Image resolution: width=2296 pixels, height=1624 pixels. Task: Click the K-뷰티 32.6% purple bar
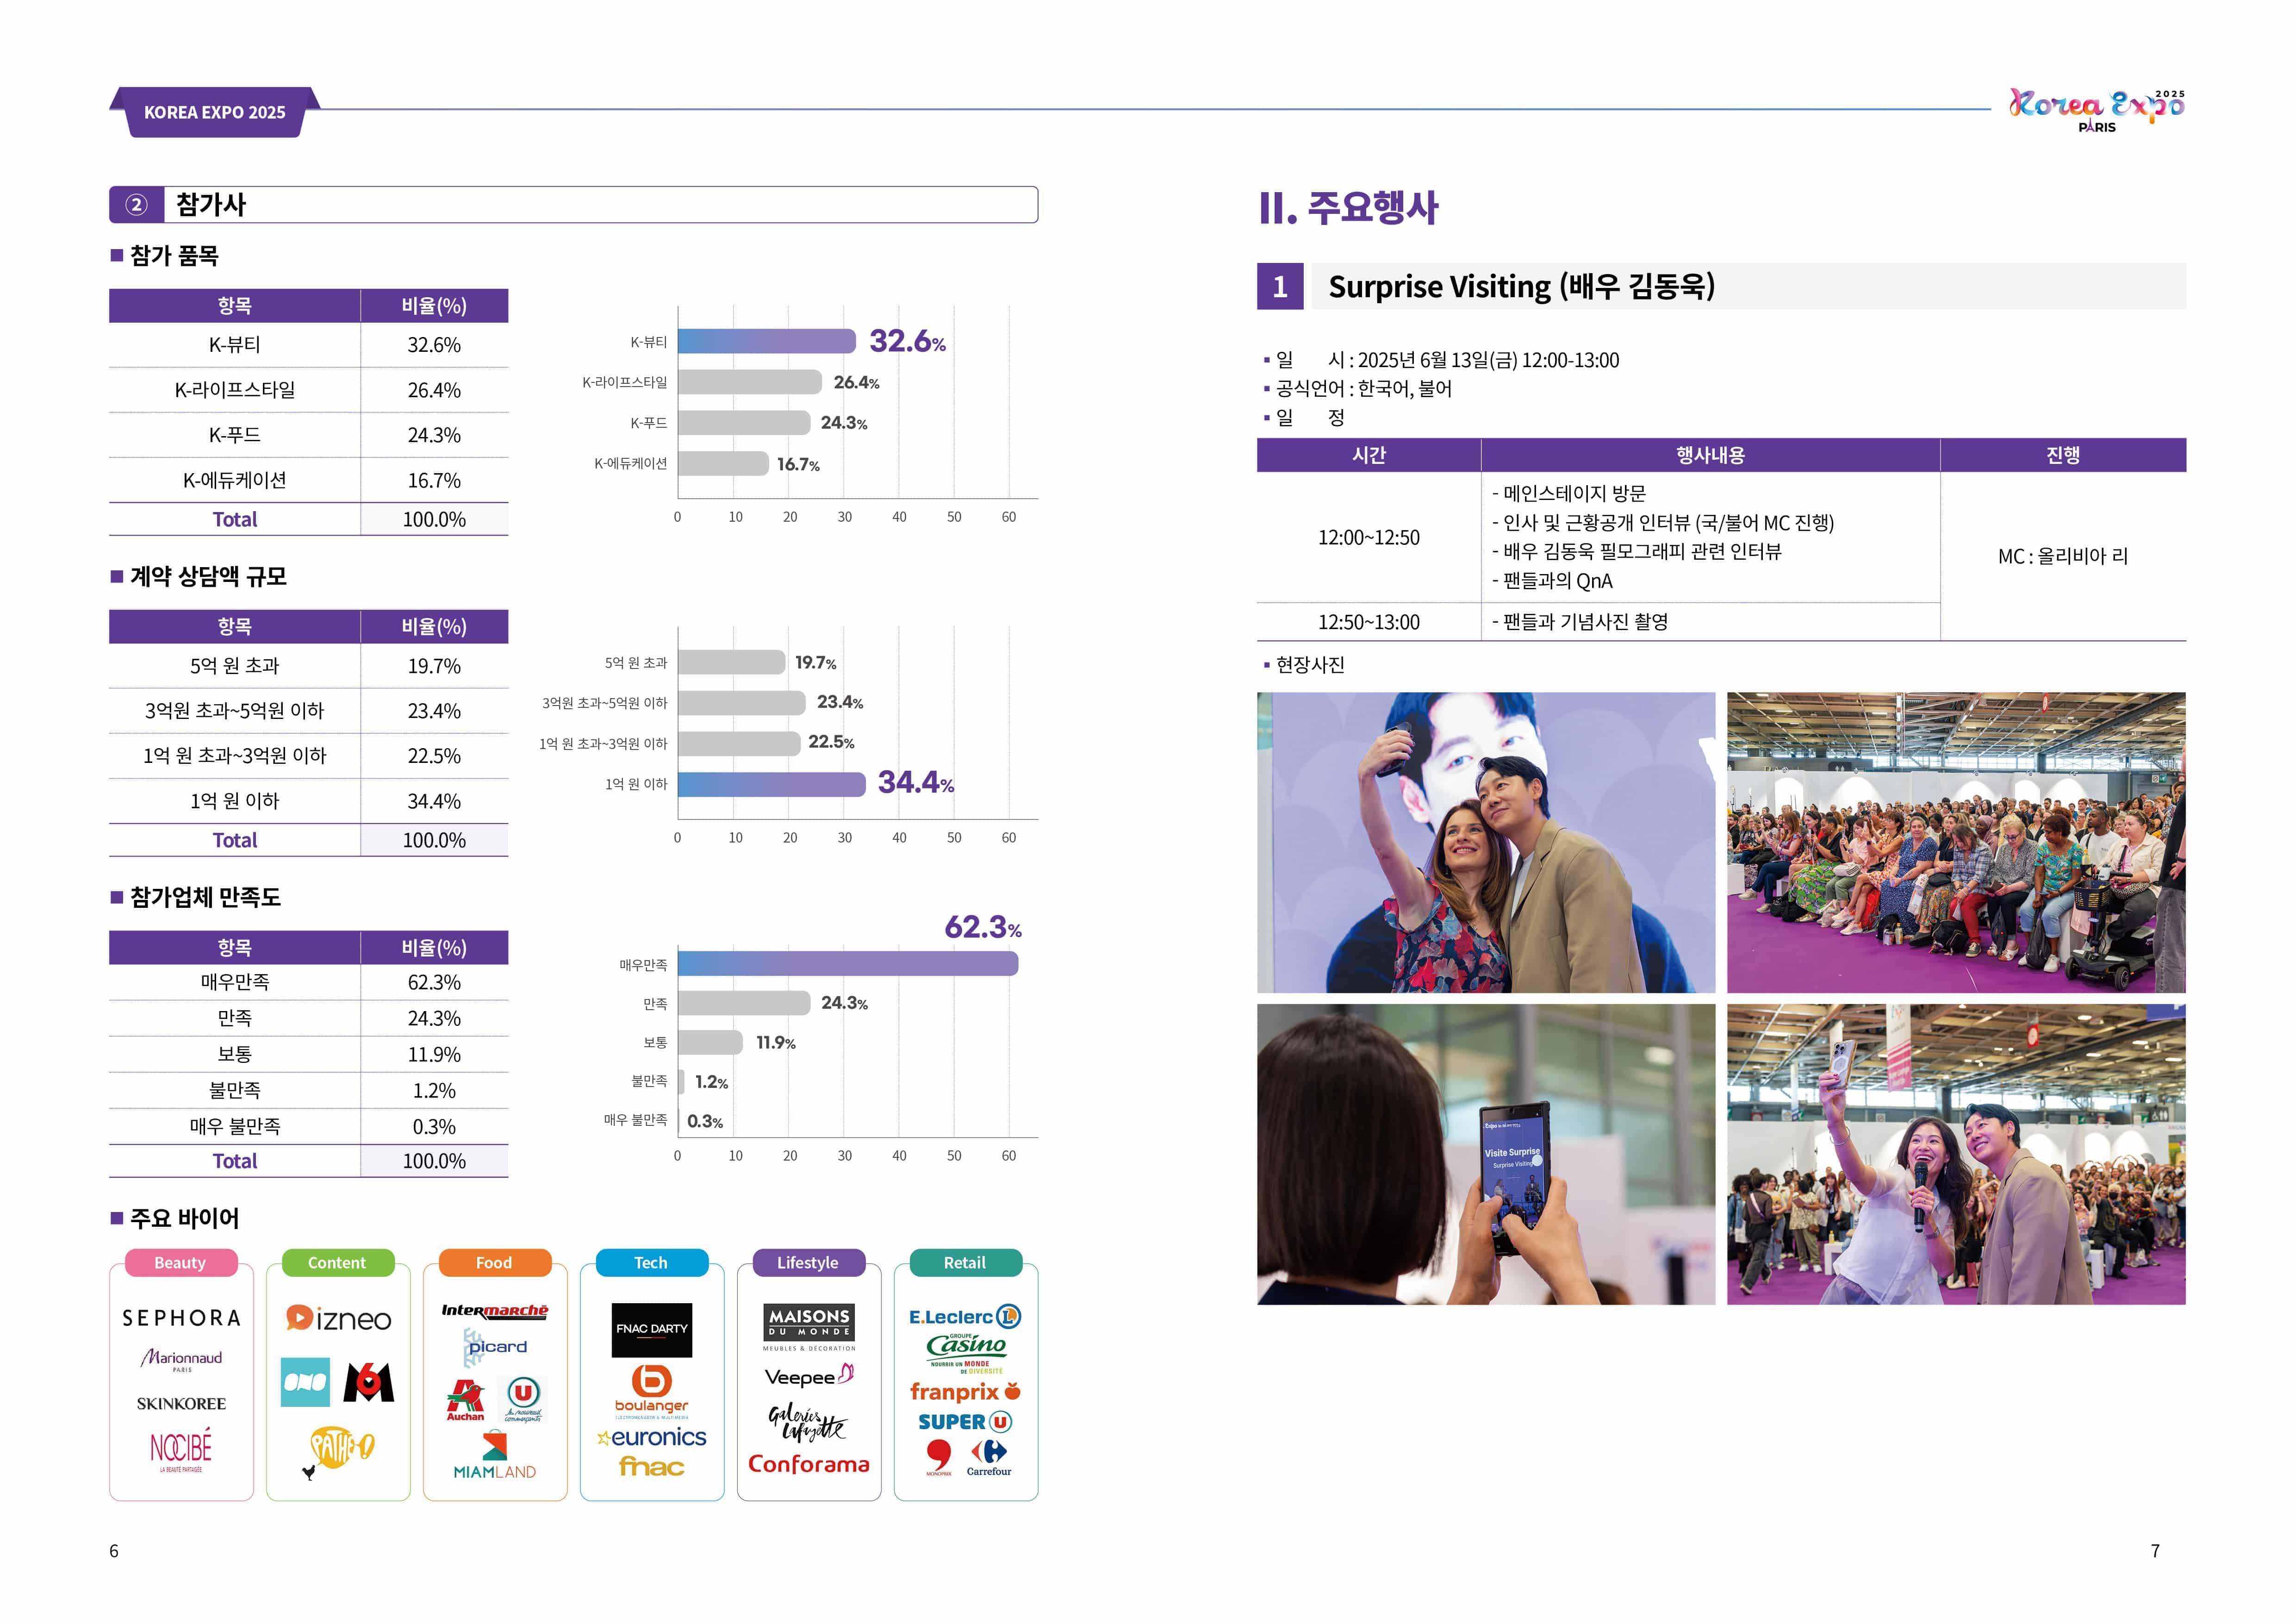[767, 341]
